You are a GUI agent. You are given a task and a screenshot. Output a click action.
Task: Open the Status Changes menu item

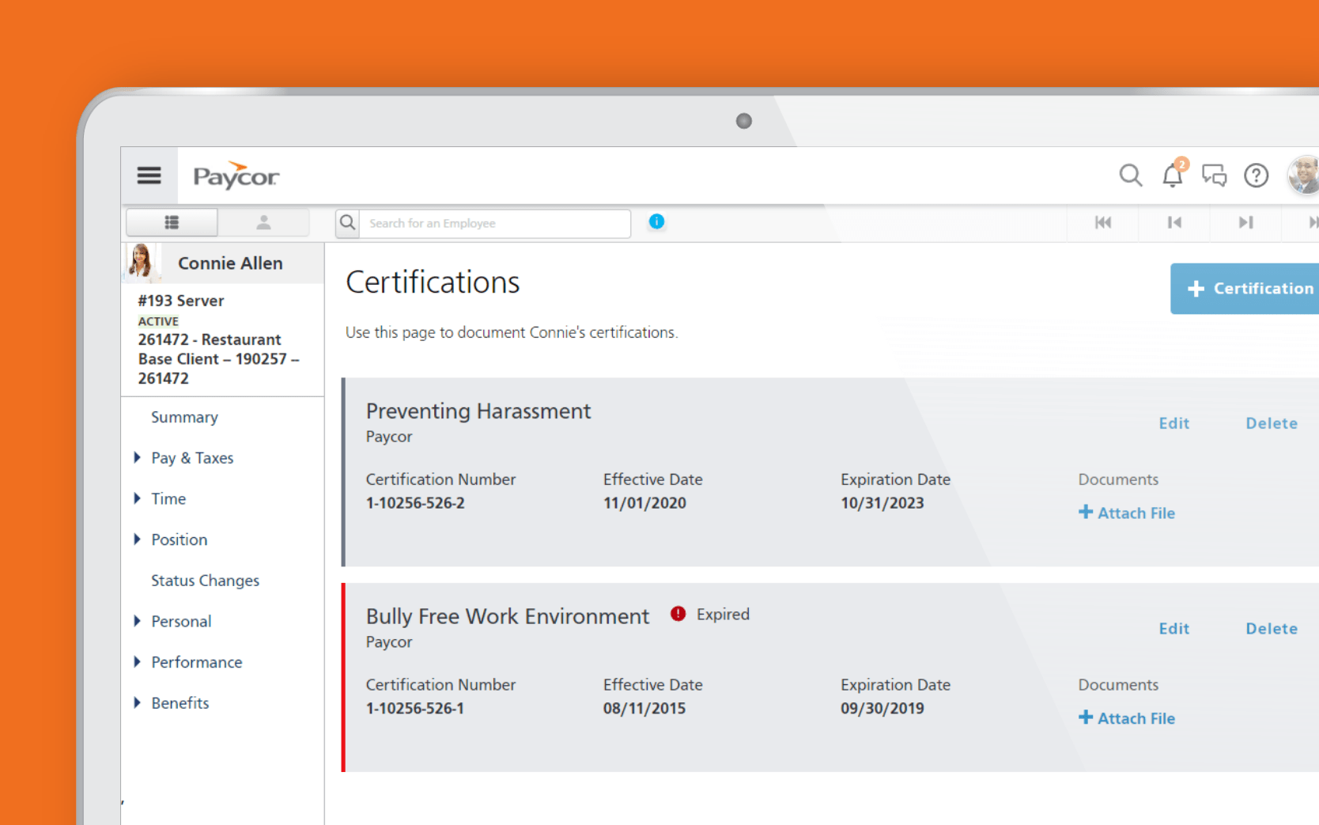[205, 581]
